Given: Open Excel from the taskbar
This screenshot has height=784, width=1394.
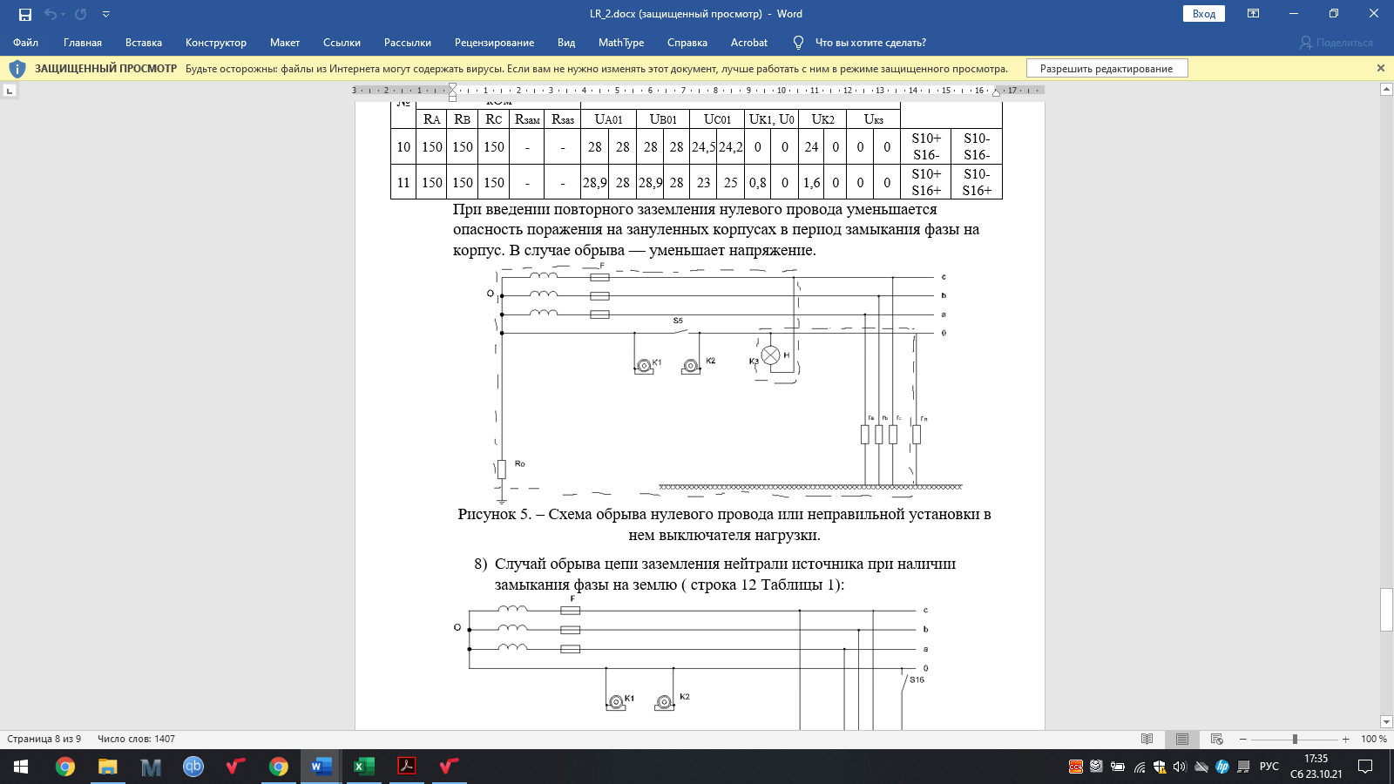Looking at the screenshot, I should tap(364, 767).
